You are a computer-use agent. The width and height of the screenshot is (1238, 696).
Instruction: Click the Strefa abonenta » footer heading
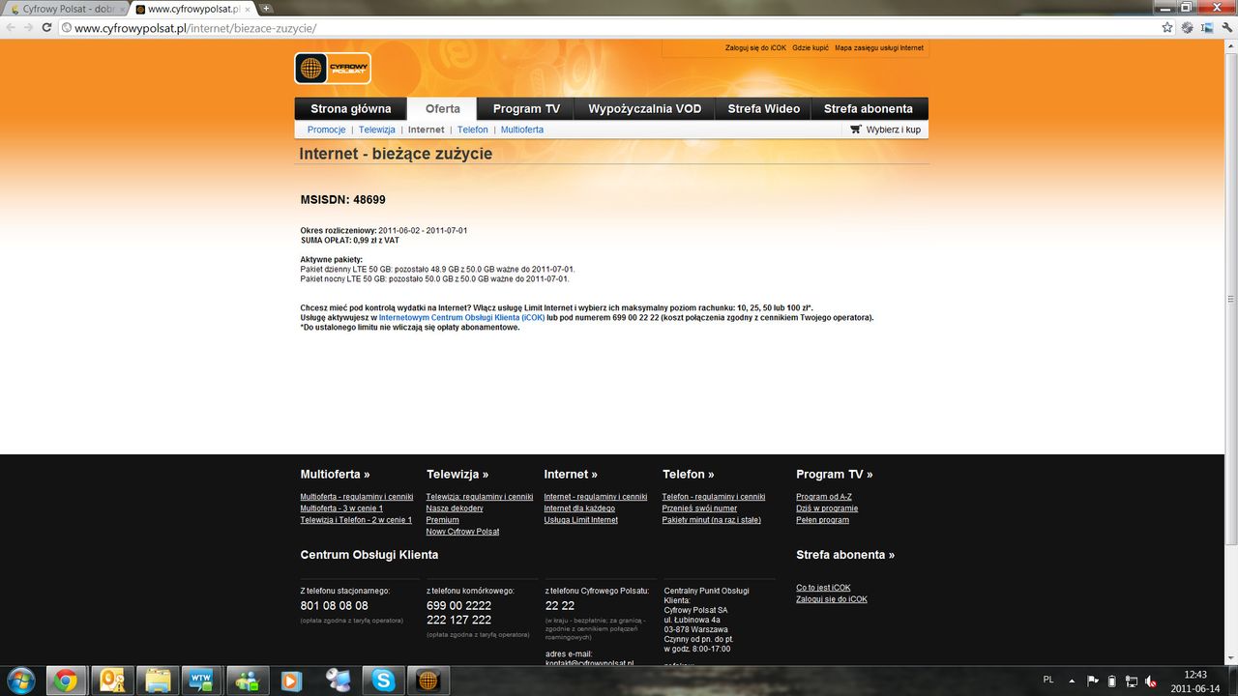[845, 555]
